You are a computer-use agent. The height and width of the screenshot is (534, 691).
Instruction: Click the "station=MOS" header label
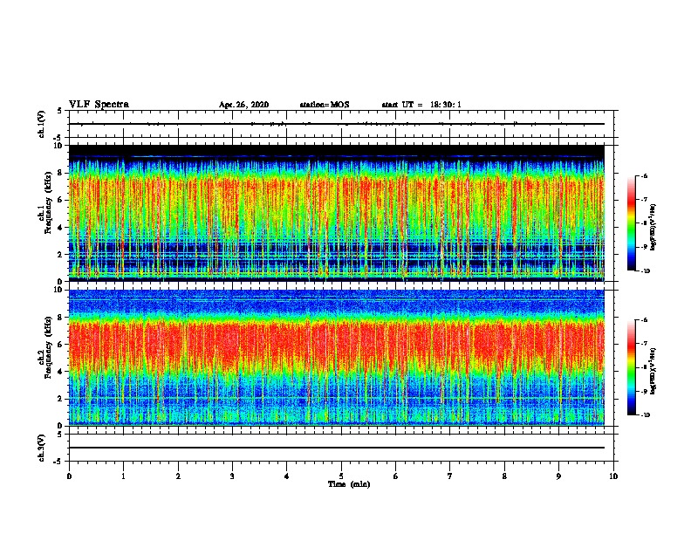pos(325,105)
